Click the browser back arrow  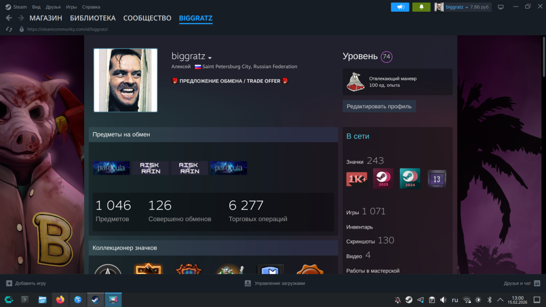[9, 18]
